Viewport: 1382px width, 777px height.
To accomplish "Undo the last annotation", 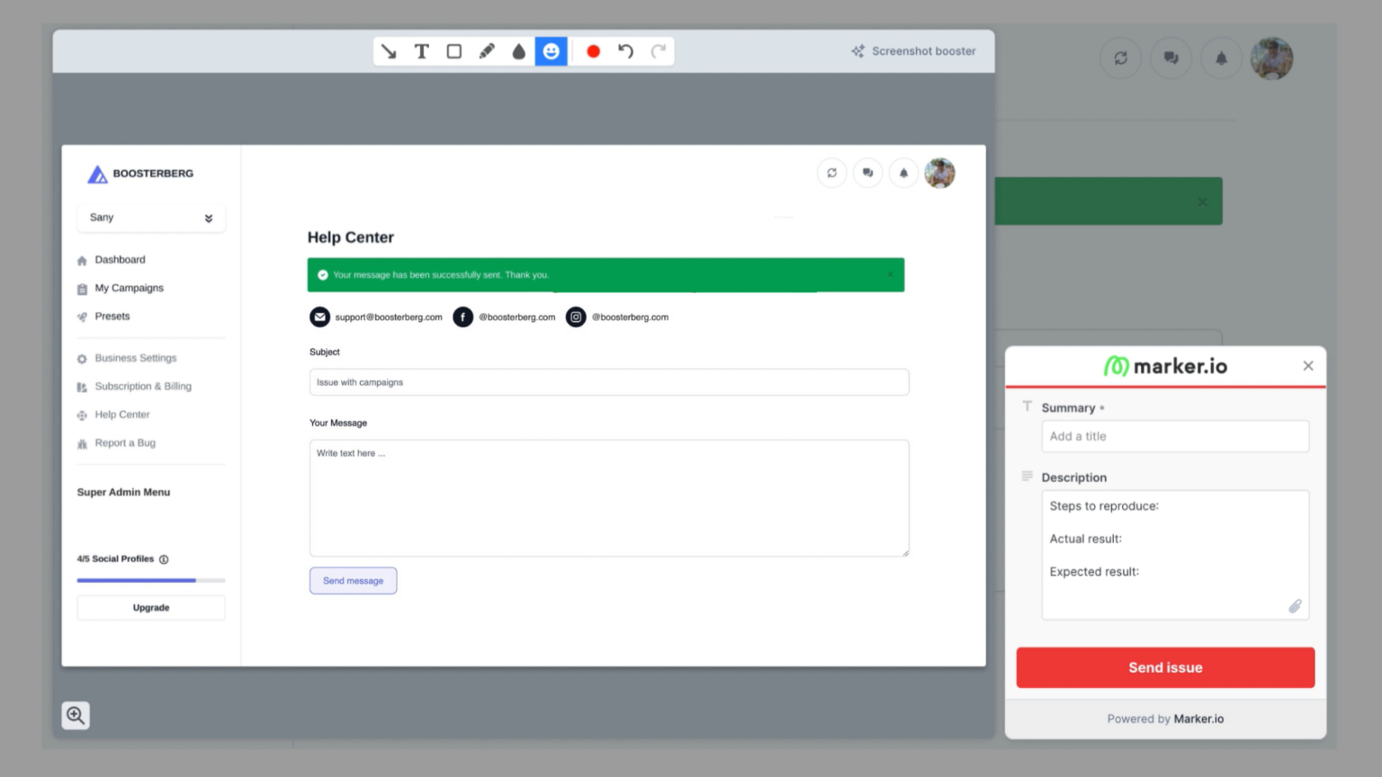I will [626, 51].
